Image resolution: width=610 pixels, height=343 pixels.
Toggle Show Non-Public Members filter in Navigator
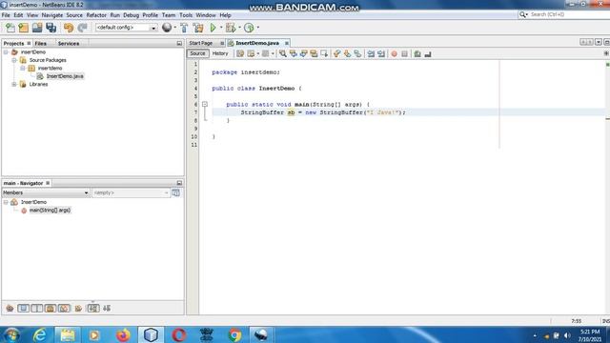point(51,309)
